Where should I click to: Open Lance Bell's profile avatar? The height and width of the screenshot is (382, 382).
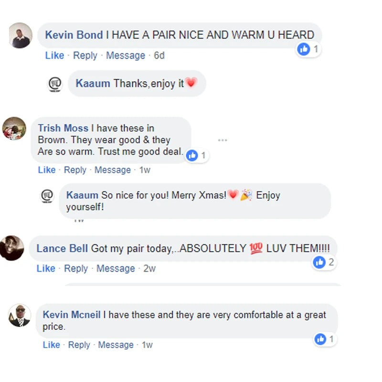click(x=11, y=248)
